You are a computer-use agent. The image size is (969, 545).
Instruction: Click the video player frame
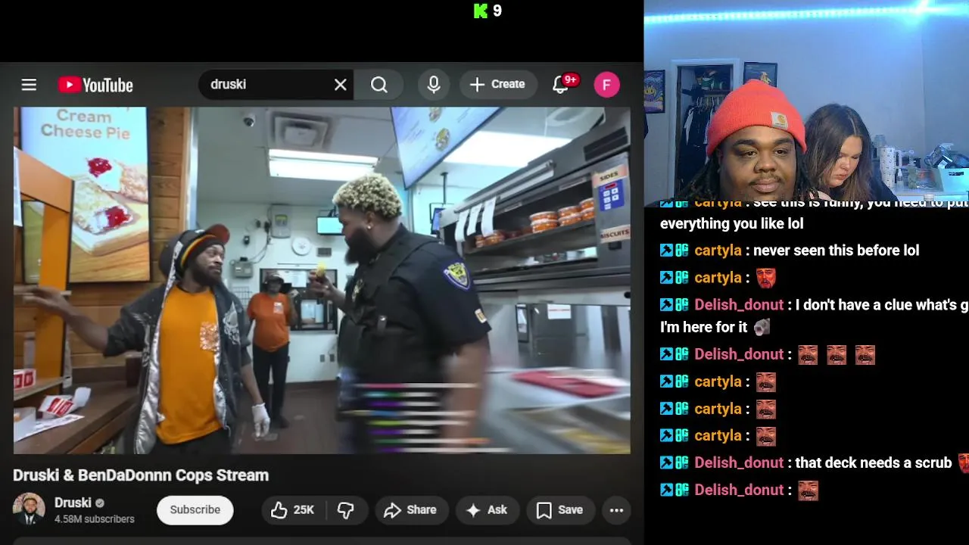click(322, 280)
